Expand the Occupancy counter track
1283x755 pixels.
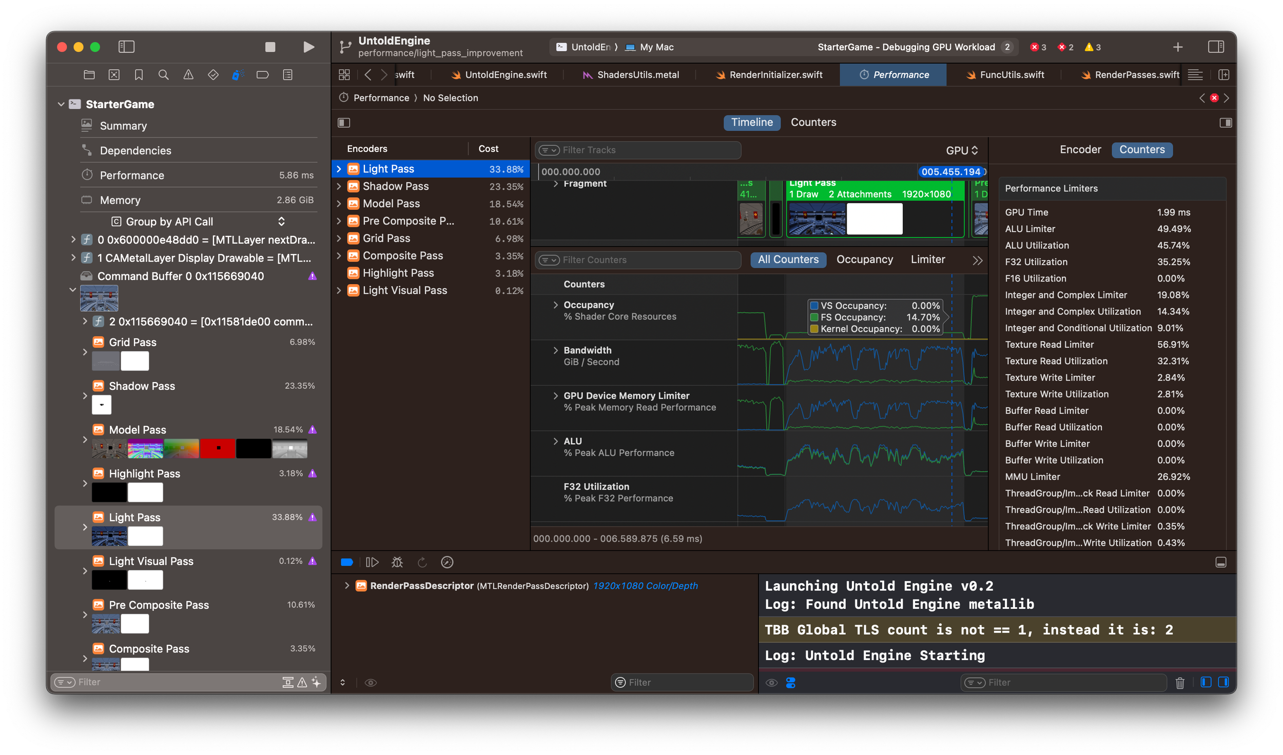coord(555,305)
